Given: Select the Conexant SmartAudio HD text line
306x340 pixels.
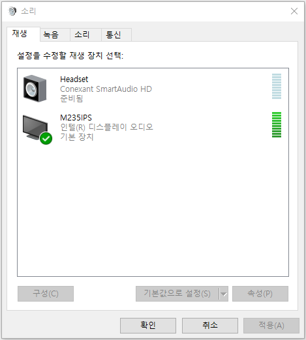Looking at the screenshot, I should 106,89.
